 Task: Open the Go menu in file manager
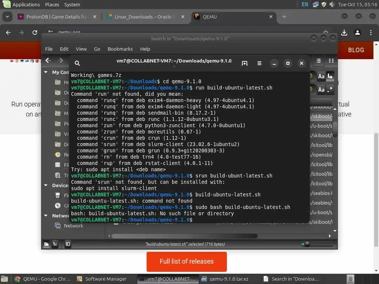pyautogui.click(x=97, y=49)
